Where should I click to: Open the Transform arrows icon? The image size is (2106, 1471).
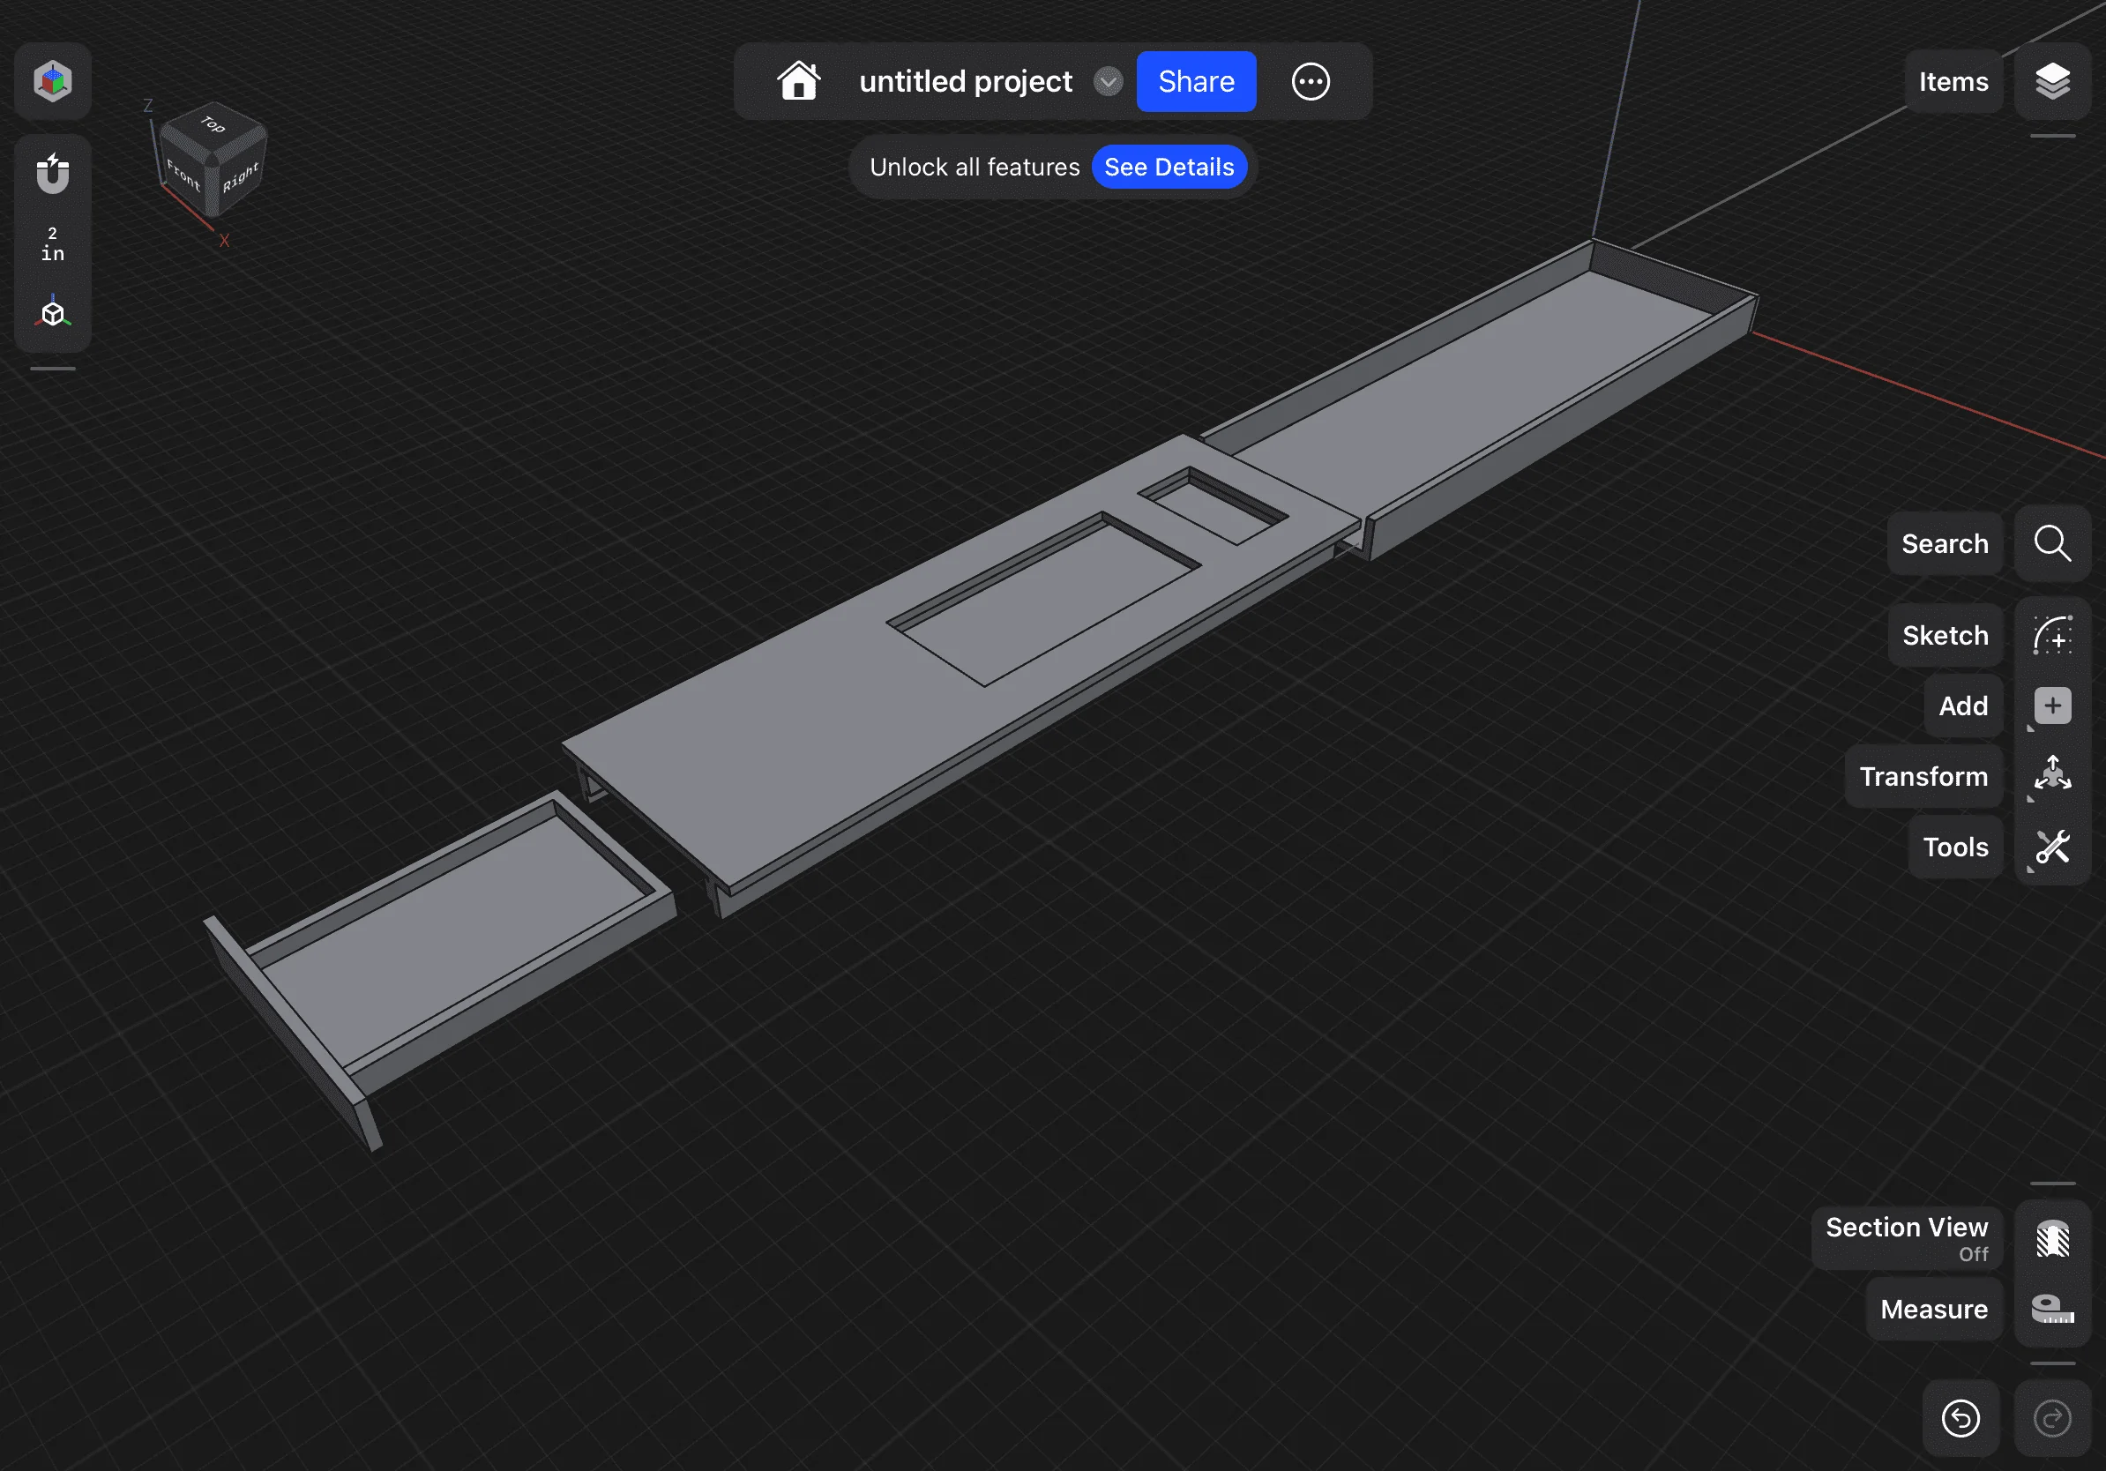pyautogui.click(x=2052, y=777)
